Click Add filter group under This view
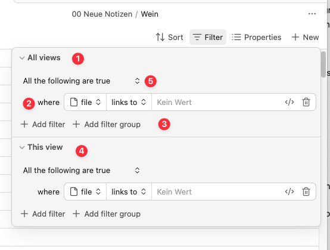This screenshot has width=330, height=250. [x=107, y=214]
